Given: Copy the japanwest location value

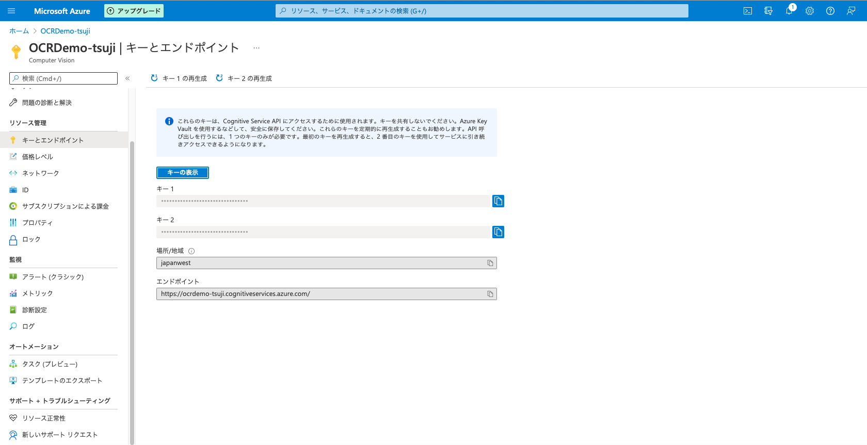Looking at the screenshot, I should click(x=490, y=263).
